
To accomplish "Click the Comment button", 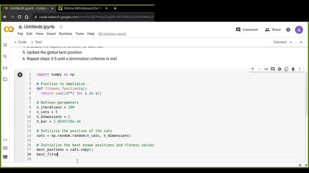I will pyautogui.click(x=247, y=30).
